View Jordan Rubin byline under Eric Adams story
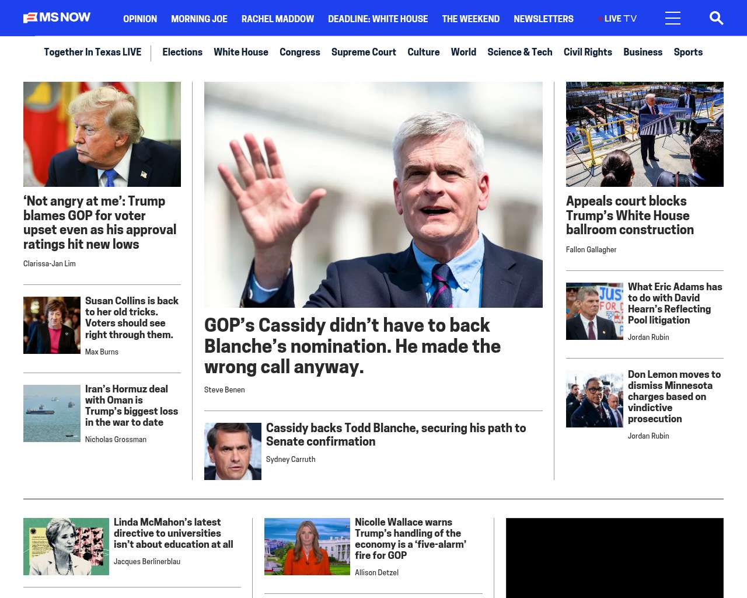The width and height of the screenshot is (747, 598). [648, 338]
